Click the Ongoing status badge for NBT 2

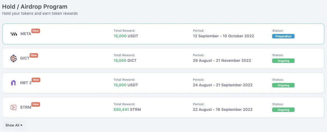pos(283,85)
